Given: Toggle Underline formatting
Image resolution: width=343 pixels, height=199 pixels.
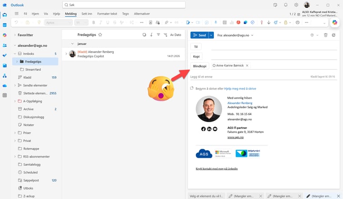Looking at the screenshot, I should tap(107, 22).
